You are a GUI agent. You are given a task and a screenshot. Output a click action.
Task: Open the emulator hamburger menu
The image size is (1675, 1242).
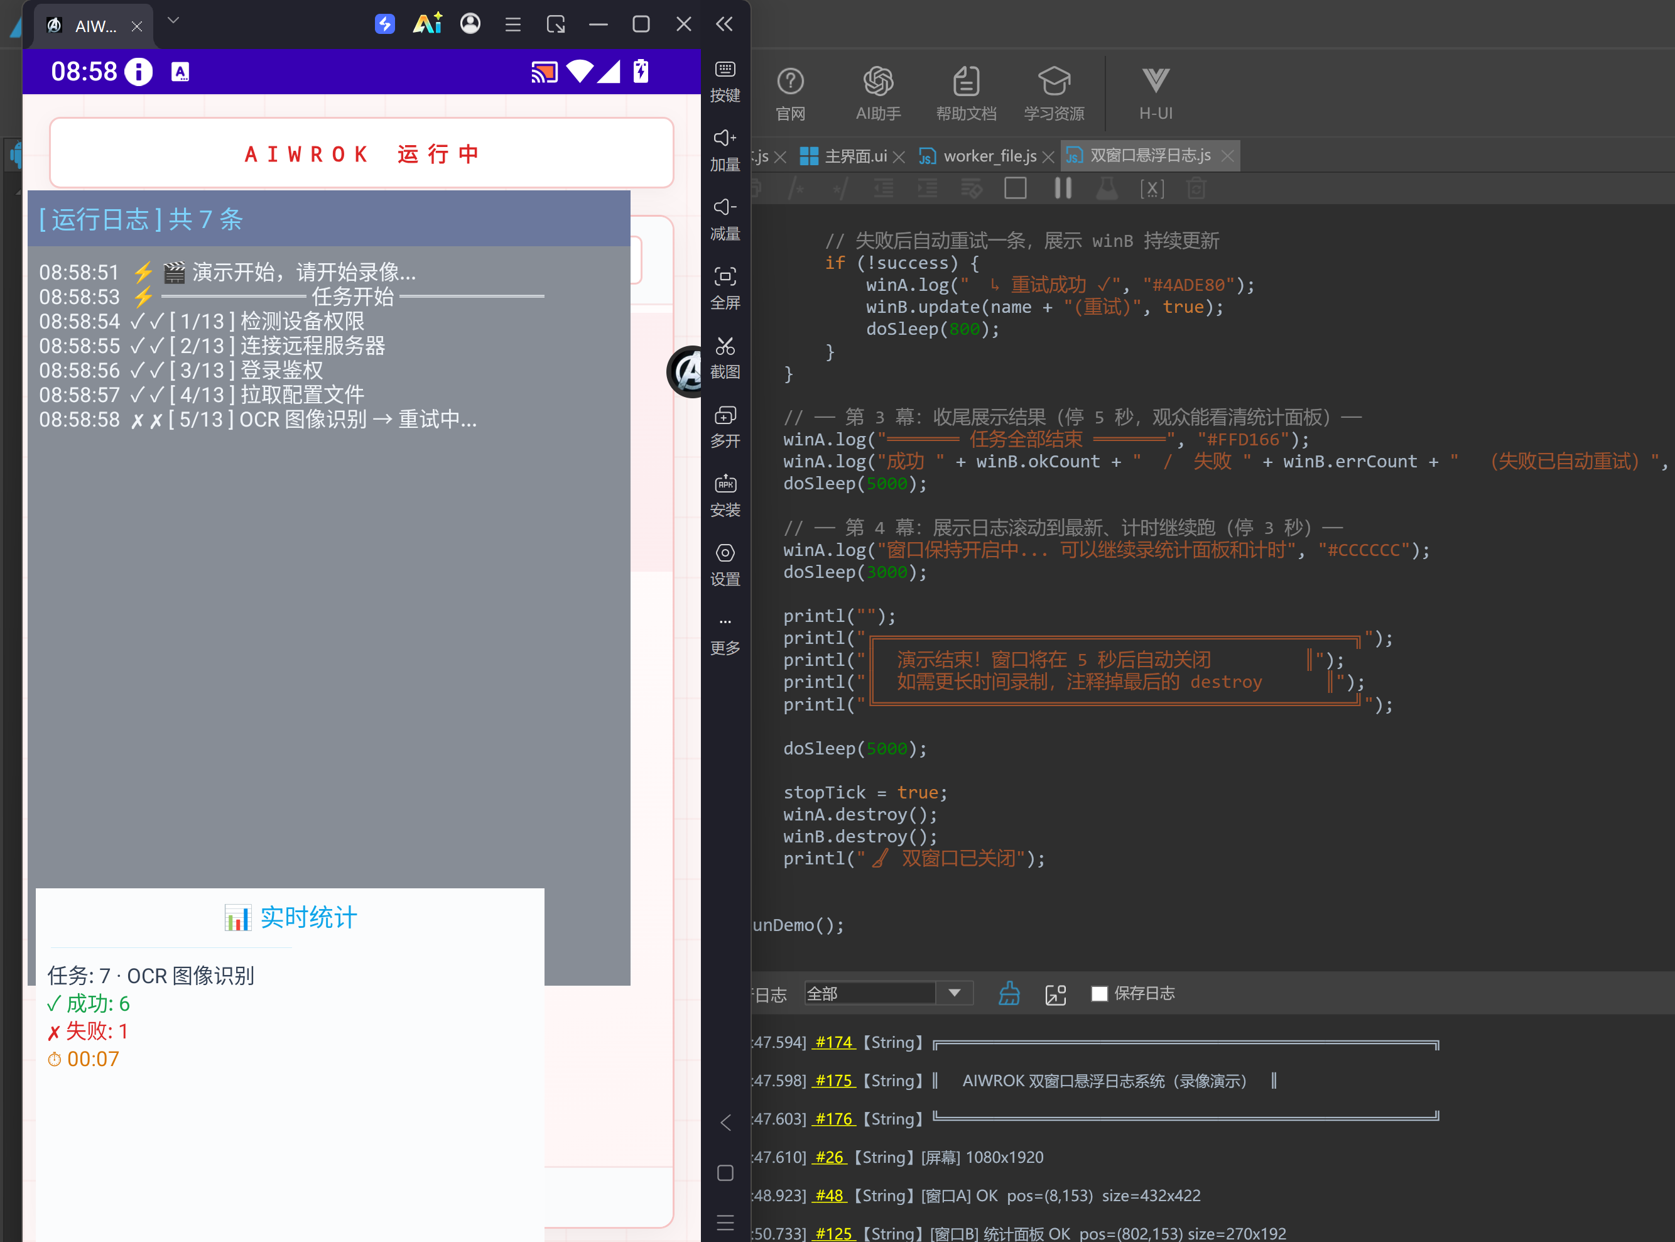click(x=513, y=25)
